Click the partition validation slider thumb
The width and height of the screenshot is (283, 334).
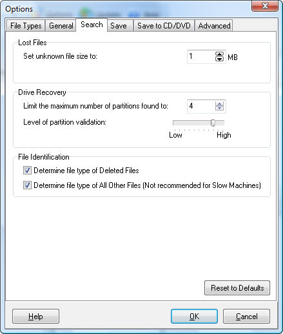[213, 123]
